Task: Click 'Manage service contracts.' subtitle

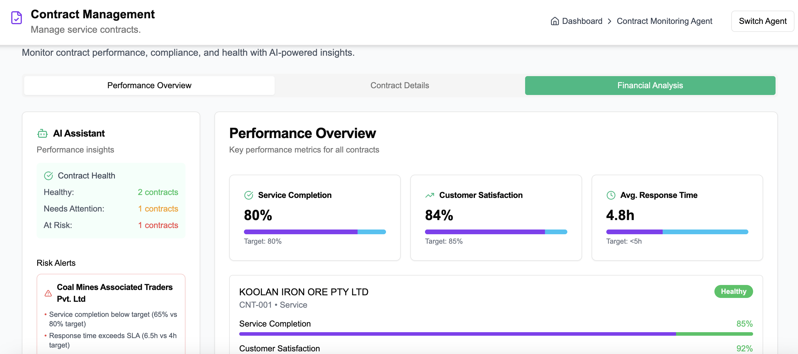Action: point(86,30)
